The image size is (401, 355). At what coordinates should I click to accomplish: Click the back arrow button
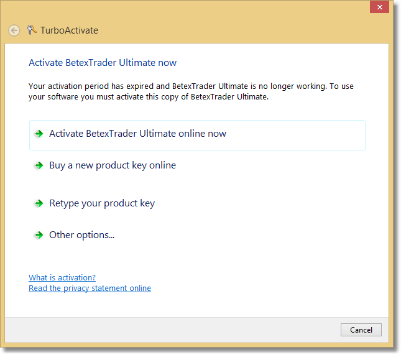point(14,30)
